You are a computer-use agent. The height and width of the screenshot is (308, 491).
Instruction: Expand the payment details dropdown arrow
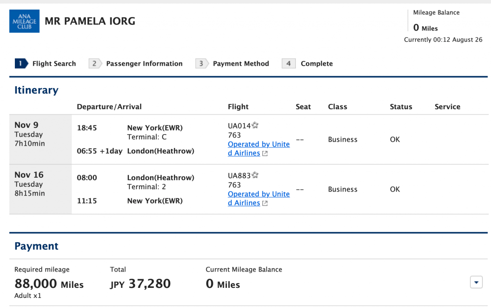[x=476, y=282]
